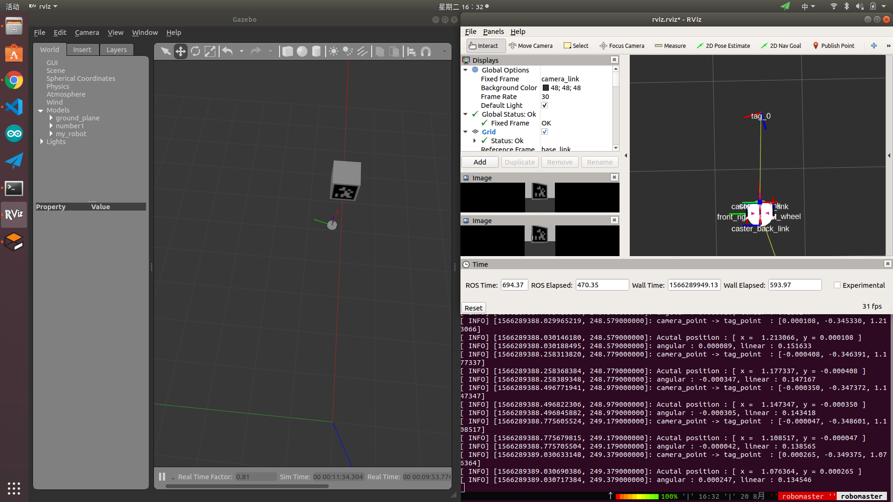Toggle the Grid display checkbox
This screenshot has width=893, height=502.
(x=545, y=132)
